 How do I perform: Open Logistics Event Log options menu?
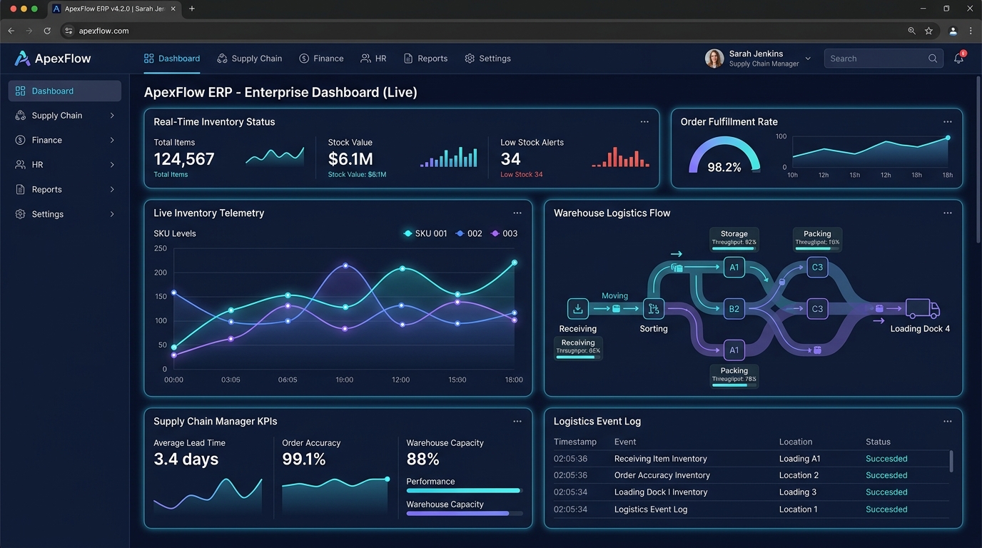947,421
